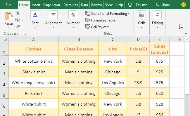This screenshot has width=190, height=116.
Task: Click the Tell me lightbulb icon
Action: [x=130, y=5]
